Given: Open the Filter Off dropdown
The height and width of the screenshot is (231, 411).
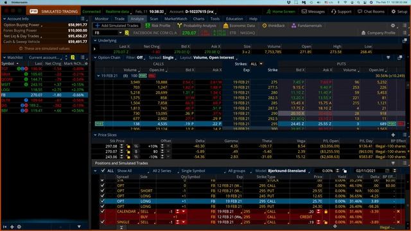Looking at the screenshot, I should 136,58.
